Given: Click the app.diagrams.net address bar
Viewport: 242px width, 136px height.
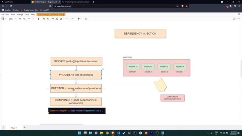Looking at the screenshot, I should pyautogui.click(x=114, y=6).
